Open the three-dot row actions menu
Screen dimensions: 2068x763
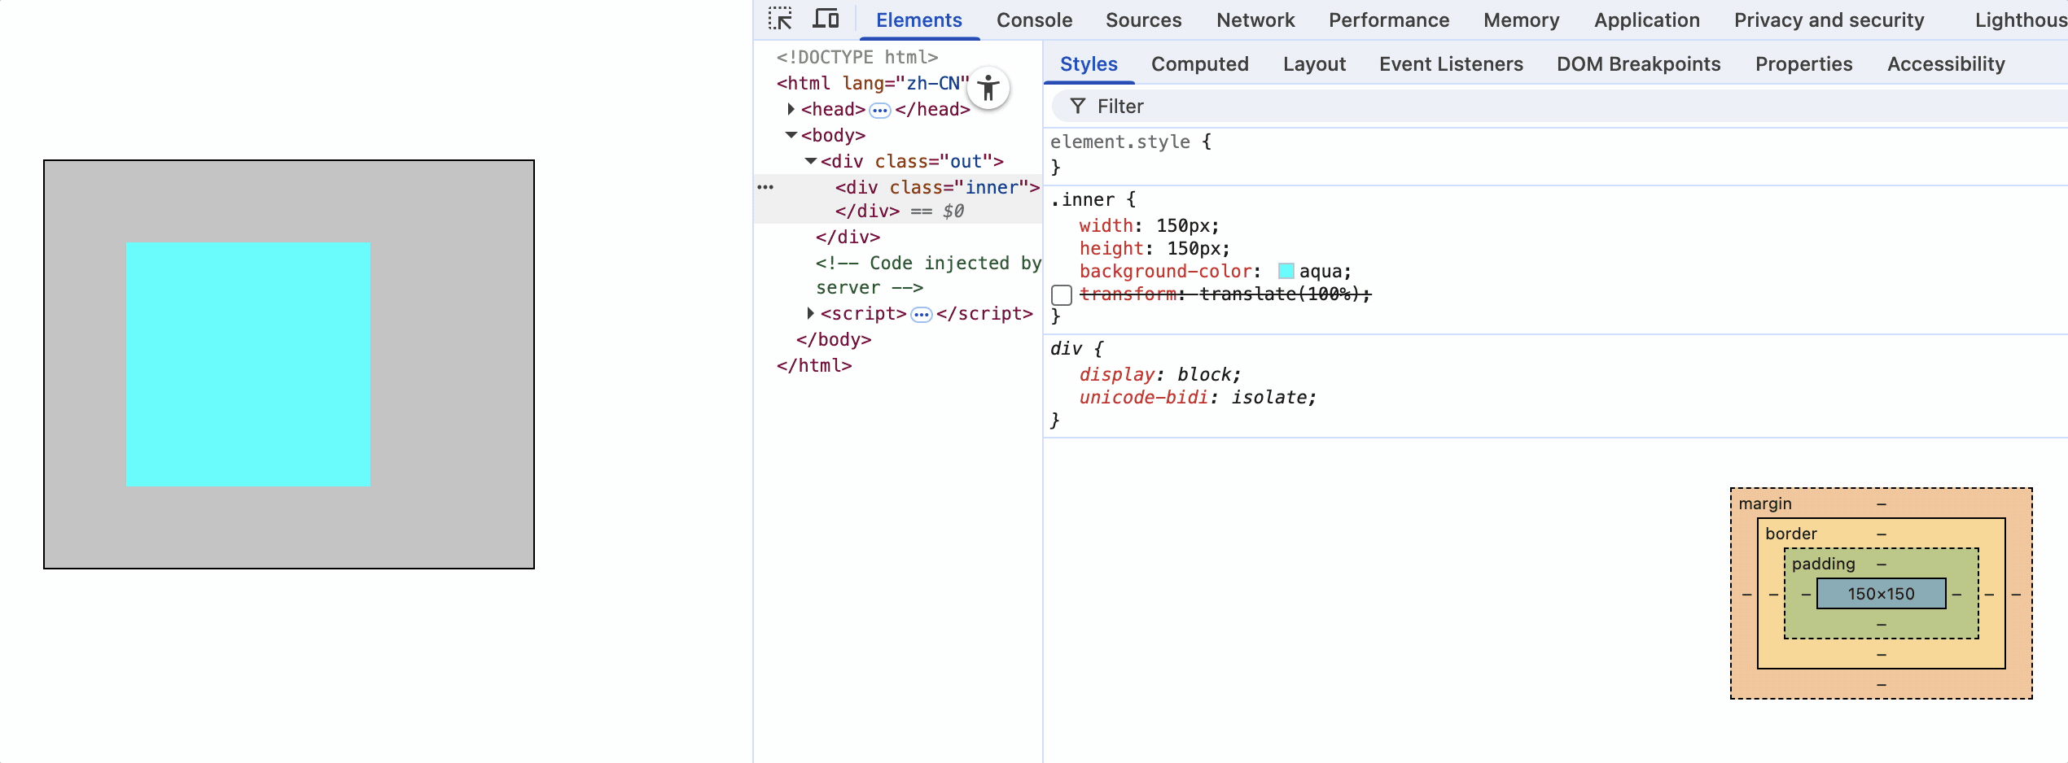point(765,187)
